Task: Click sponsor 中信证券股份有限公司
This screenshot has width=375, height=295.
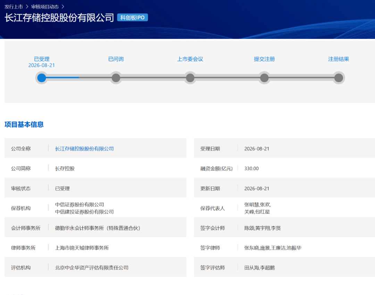Action: coord(80,205)
